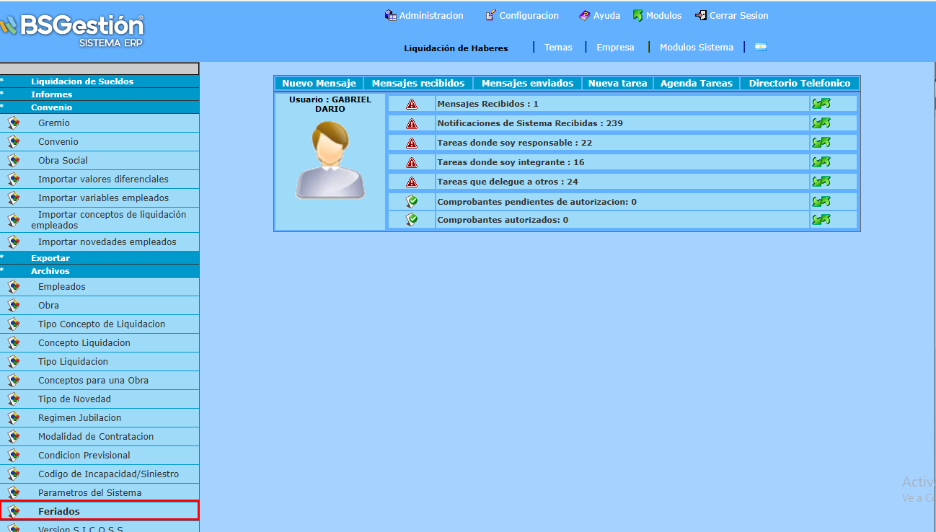This screenshot has width=936, height=532.
Task: Click Notificaciones de Sistema Recibidas : 239 text
Action: 530,123
